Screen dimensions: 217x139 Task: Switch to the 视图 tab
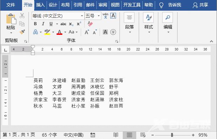(115, 5)
